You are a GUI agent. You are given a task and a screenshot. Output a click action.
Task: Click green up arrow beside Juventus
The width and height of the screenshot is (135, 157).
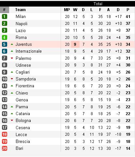click(12, 44)
